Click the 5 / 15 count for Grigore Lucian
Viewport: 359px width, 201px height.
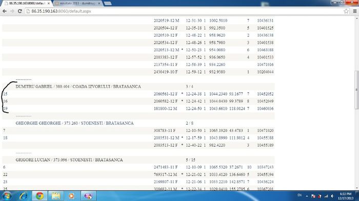(x=190, y=160)
